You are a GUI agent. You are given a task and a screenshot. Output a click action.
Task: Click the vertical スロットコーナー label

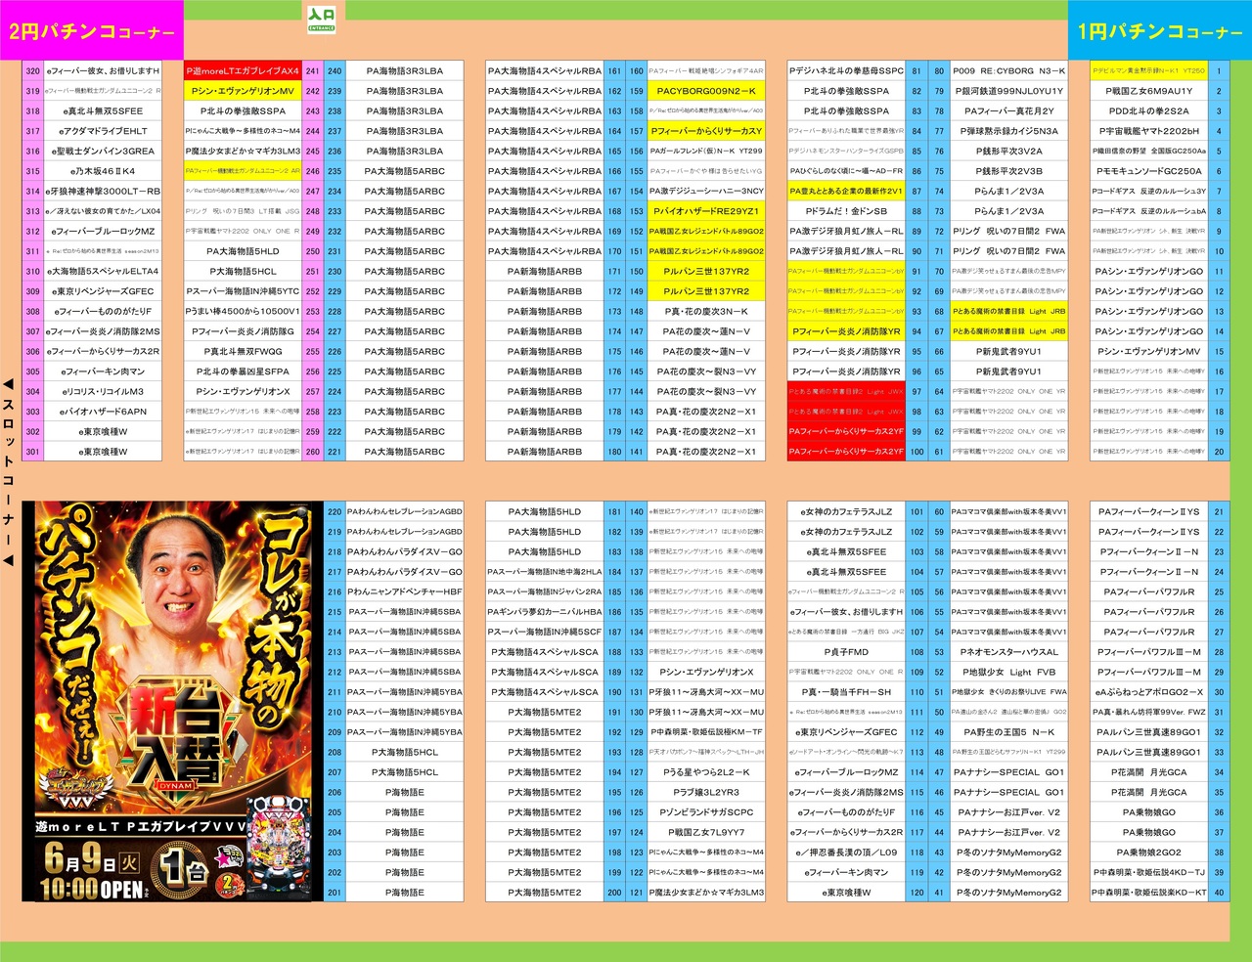coord(9,472)
